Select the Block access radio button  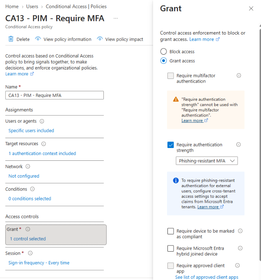[x=163, y=52]
